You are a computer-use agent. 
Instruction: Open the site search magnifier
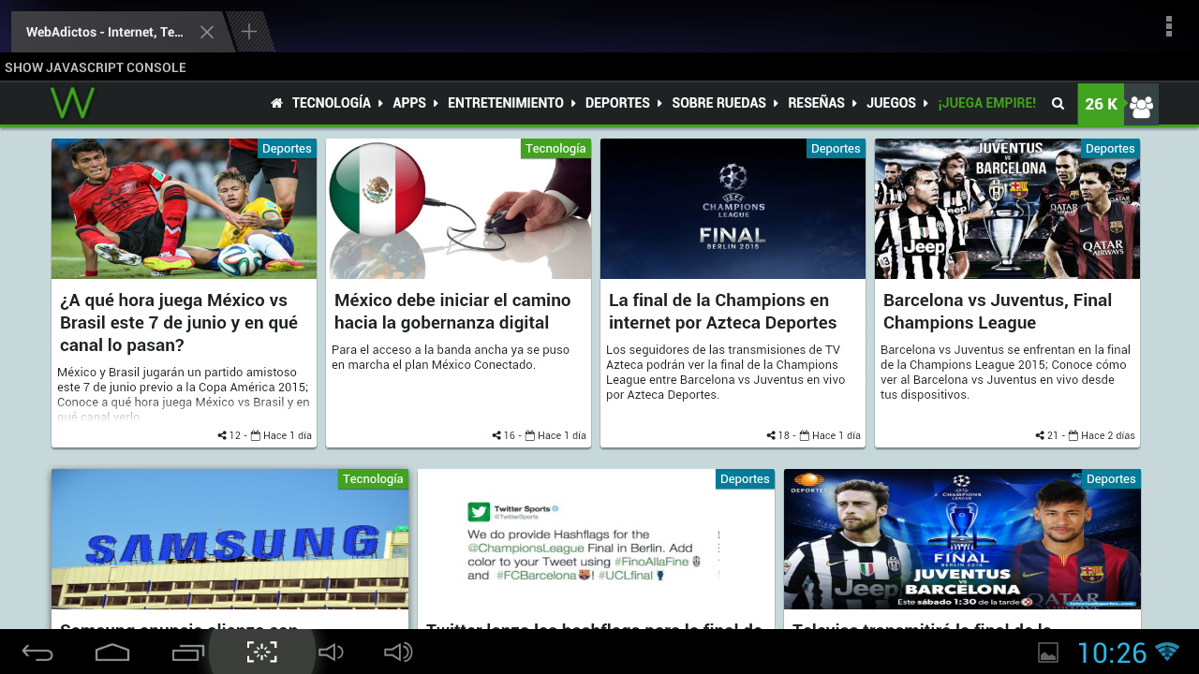coord(1058,104)
